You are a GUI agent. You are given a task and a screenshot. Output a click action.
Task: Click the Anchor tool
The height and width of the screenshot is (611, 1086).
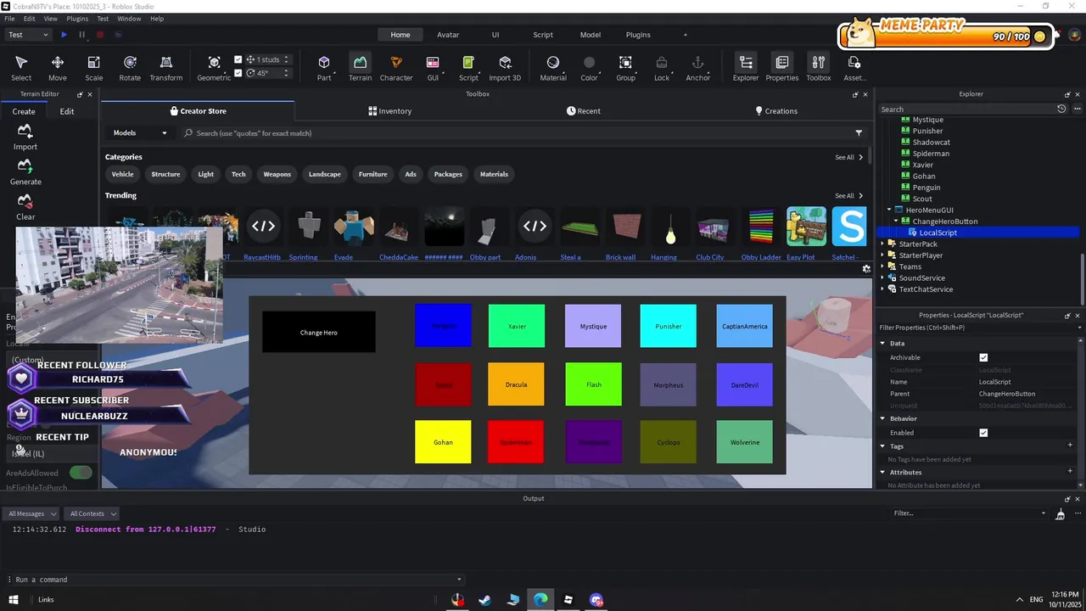pos(697,68)
